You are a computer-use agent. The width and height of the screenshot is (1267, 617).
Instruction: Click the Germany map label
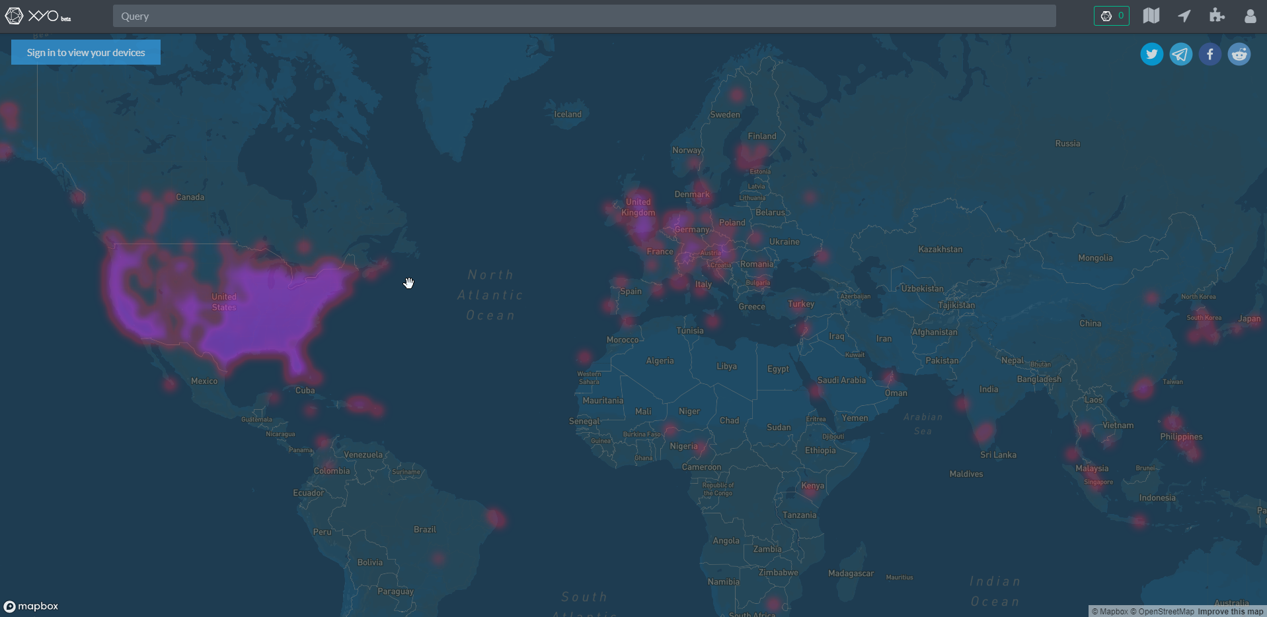pyautogui.click(x=692, y=230)
